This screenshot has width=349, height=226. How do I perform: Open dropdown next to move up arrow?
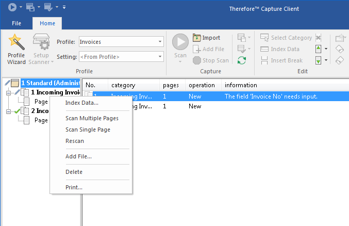point(326,49)
